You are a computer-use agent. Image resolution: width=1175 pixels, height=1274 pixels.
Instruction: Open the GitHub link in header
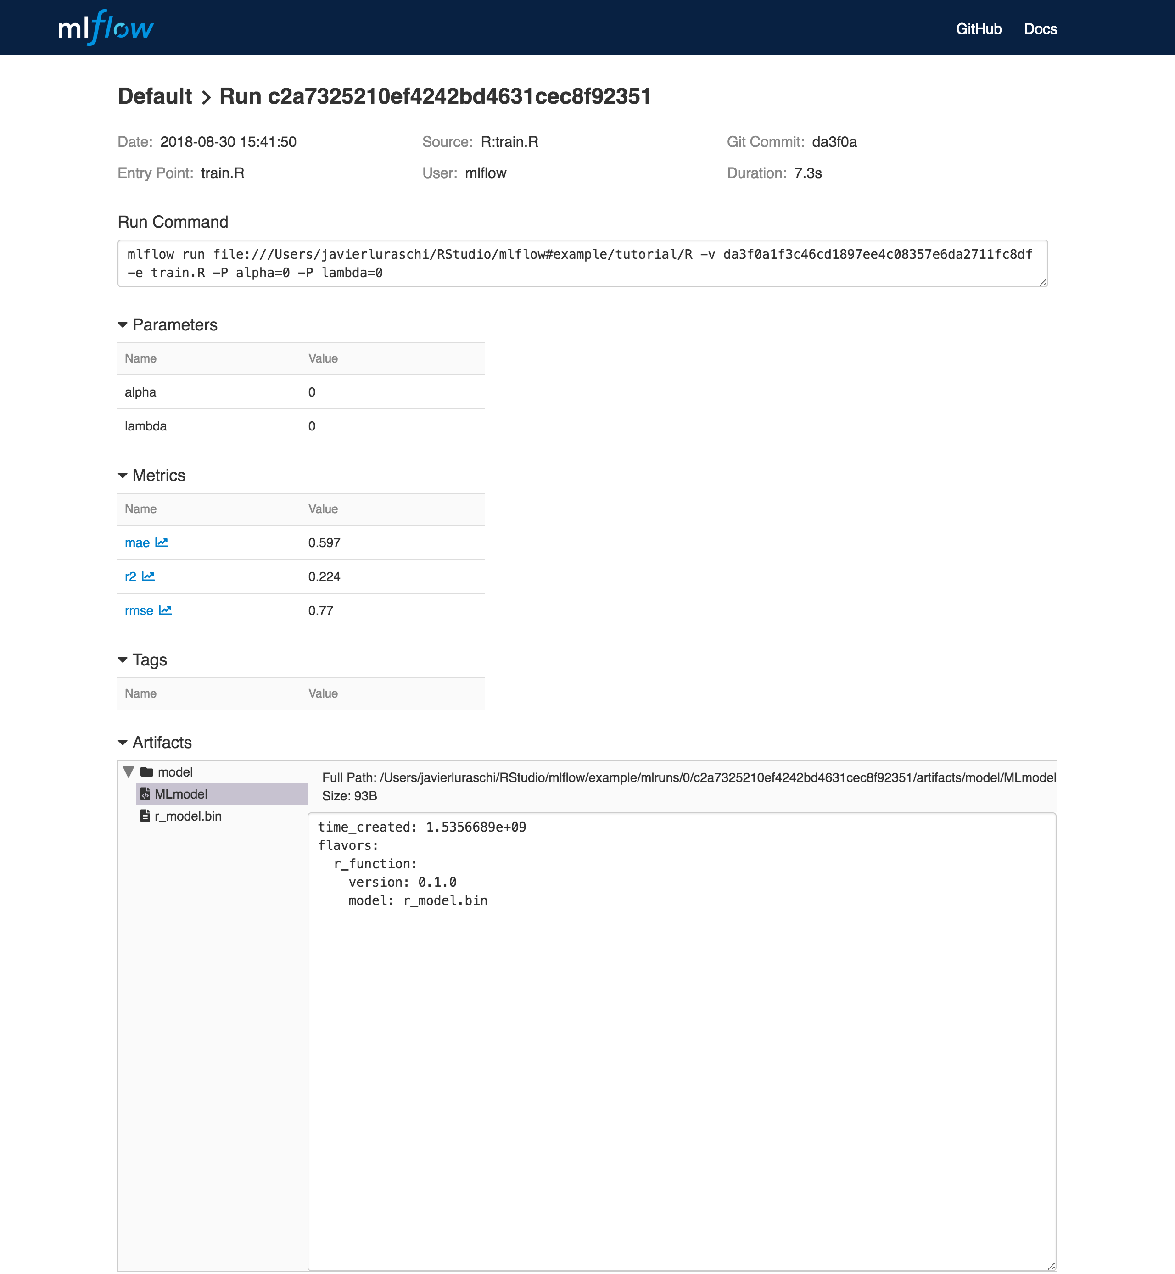click(x=979, y=28)
